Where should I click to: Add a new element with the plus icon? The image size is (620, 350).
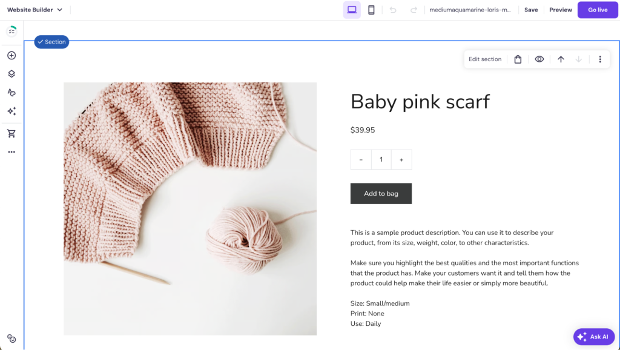pos(11,55)
